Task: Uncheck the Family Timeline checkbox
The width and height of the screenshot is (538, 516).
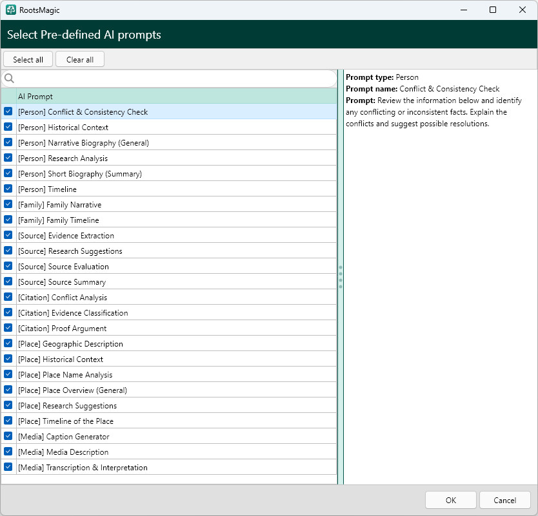Action: tap(8, 219)
